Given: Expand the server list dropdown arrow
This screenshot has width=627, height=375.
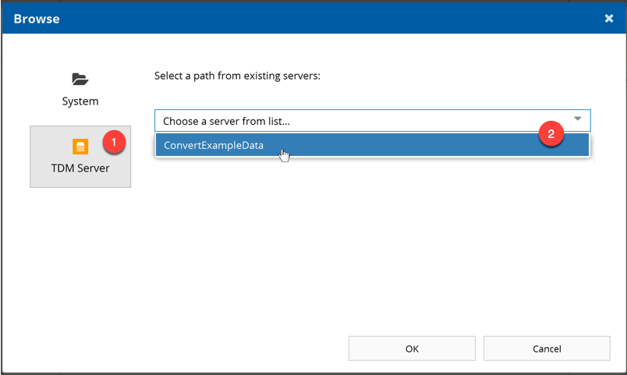Looking at the screenshot, I should 578,120.
